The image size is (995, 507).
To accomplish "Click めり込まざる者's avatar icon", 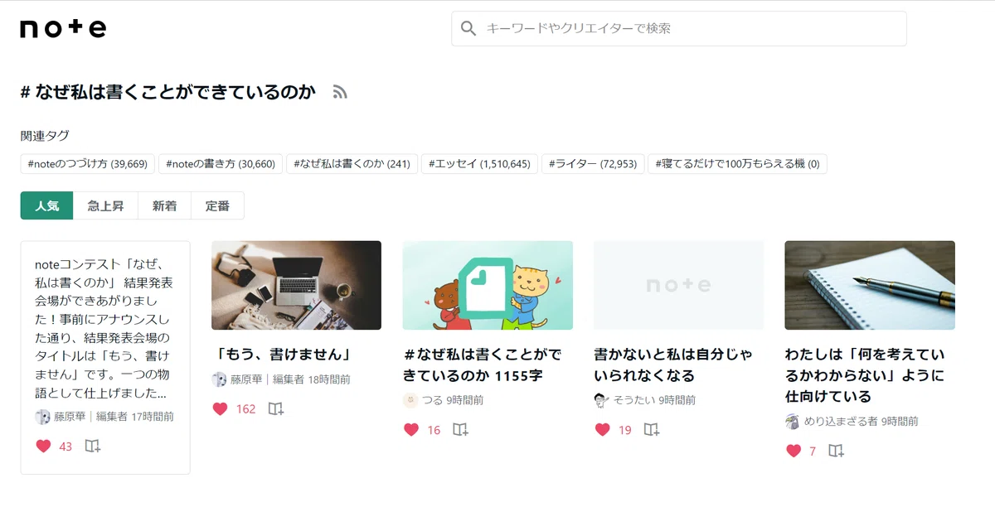I will pos(793,422).
